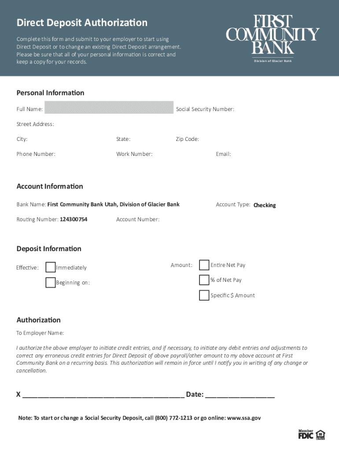Enable the Specific $ Amount checkbox
The width and height of the screenshot is (339, 451).
pyautogui.click(x=204, y=295)
